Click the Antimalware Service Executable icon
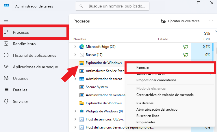 click(x=82, y=71)
